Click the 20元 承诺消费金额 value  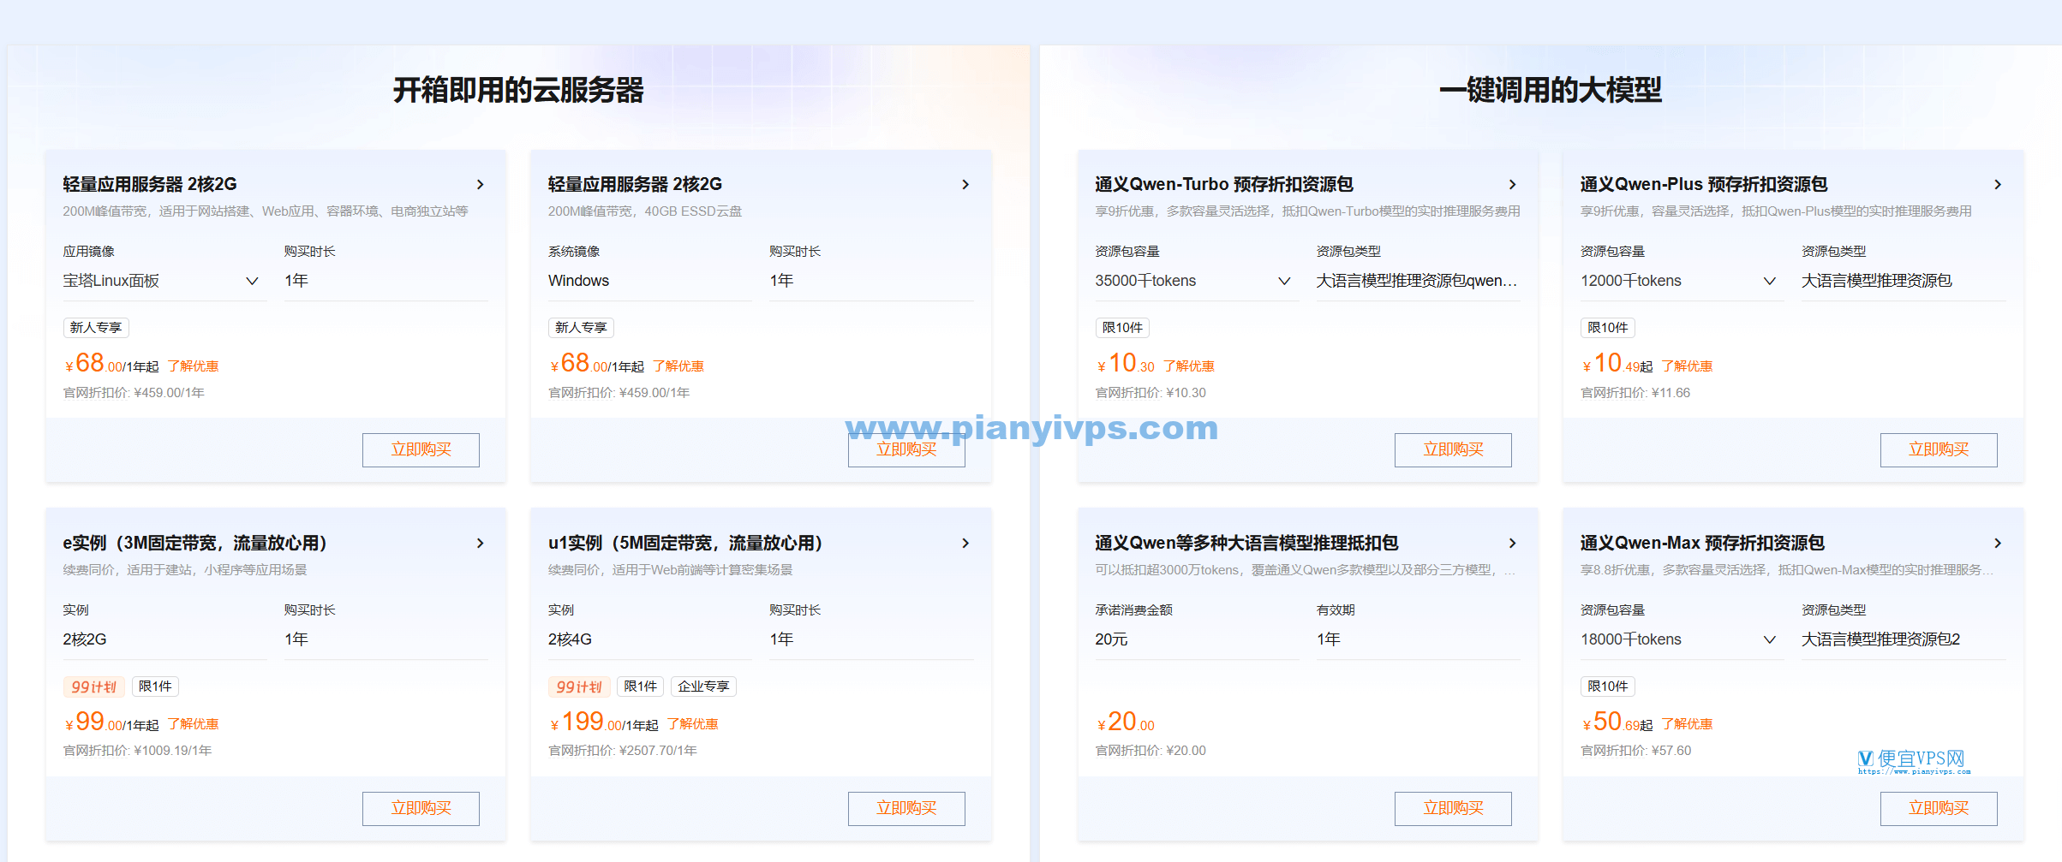click(x=1111, y=639)
